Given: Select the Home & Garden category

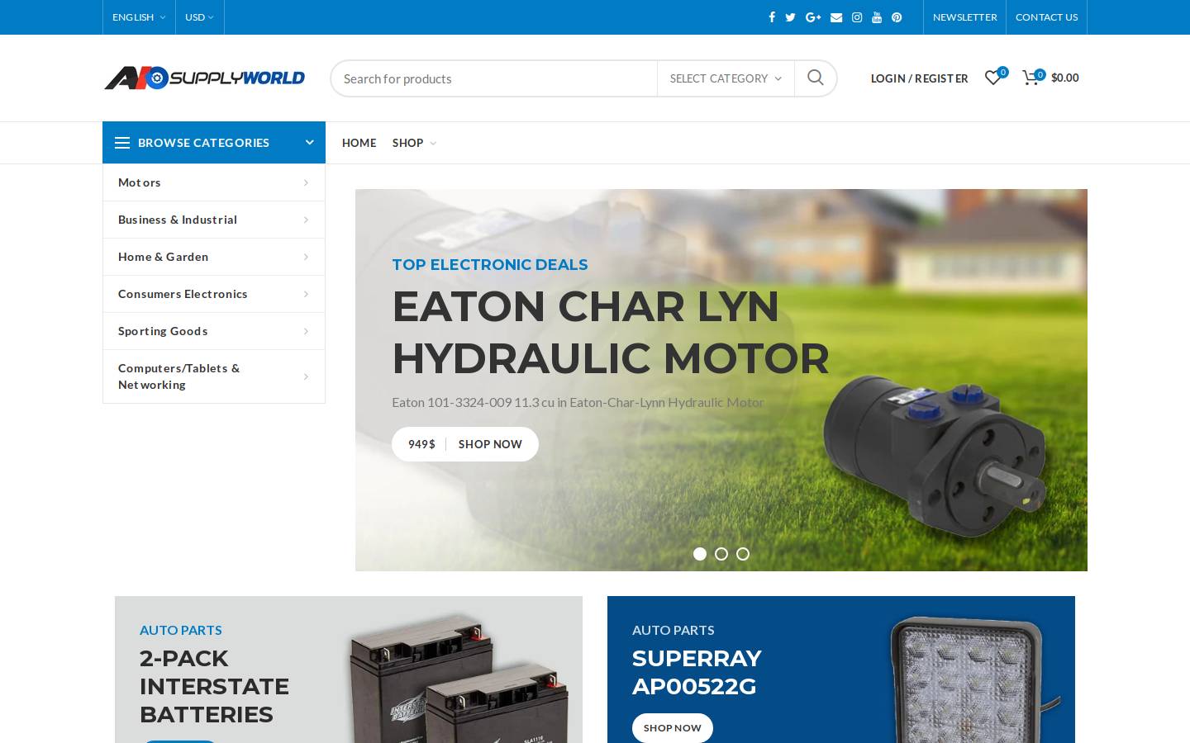Looking at the screenshot, I should click(214, 257).
